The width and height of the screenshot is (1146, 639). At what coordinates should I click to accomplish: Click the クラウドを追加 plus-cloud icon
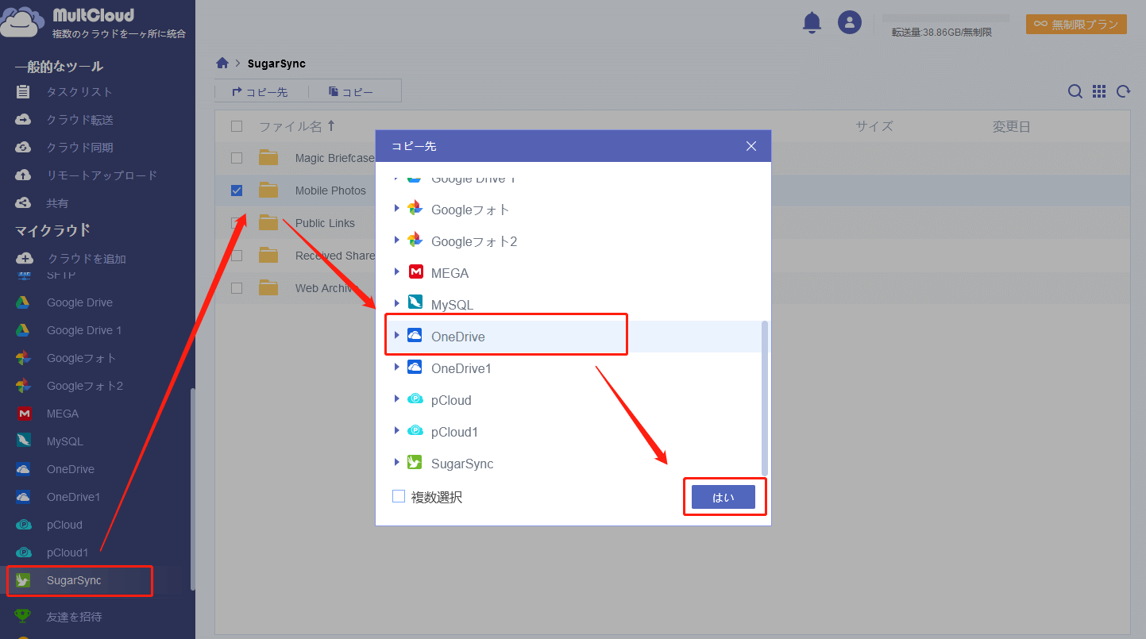click(x=25, y=259)
